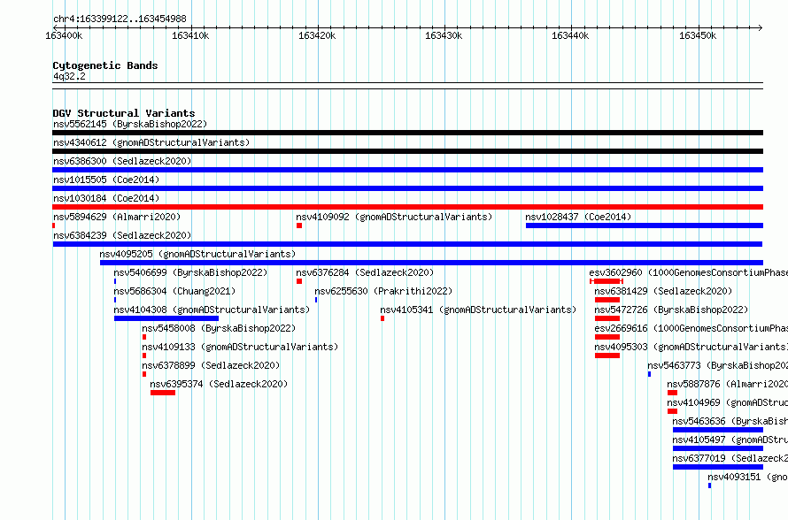Click the red bar under esv2669616

(607, 337)
